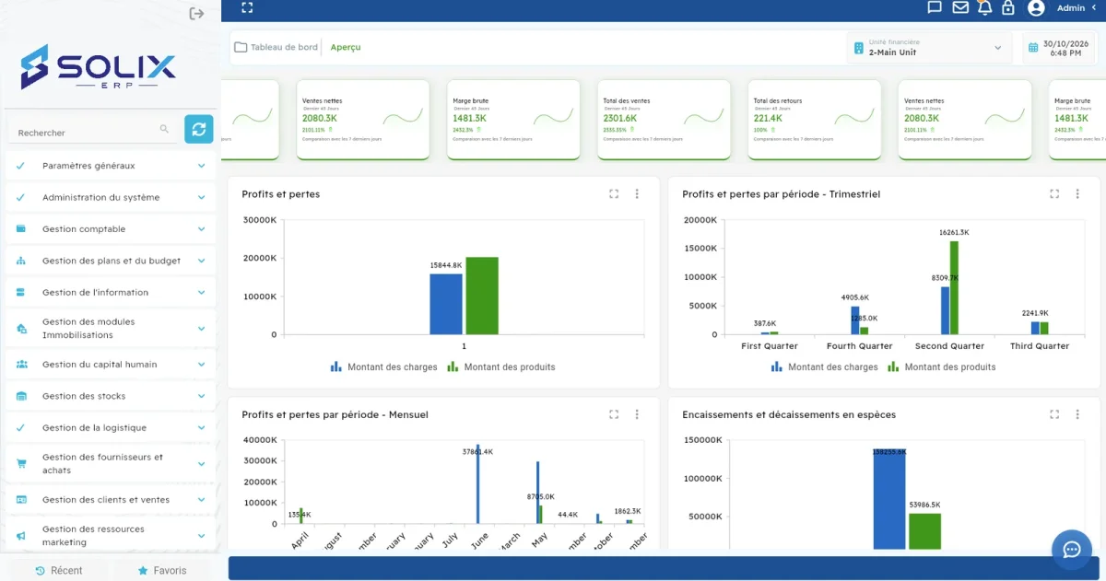Open kebab menu of Profits et pertes chart

[x=637, y=194]
